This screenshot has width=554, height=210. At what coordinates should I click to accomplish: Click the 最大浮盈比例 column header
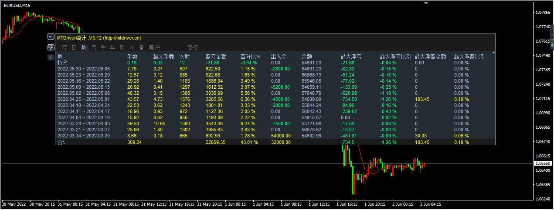469,57
